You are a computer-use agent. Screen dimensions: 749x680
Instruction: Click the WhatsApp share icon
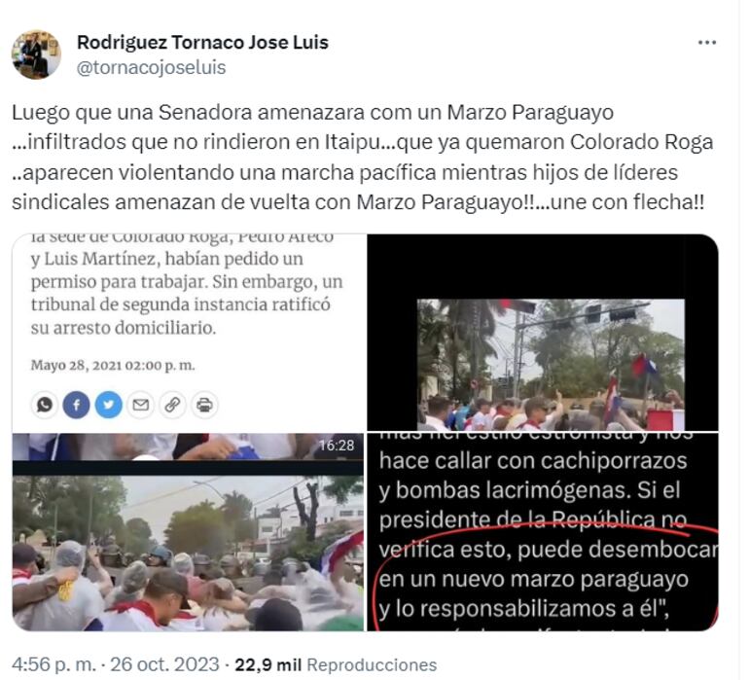[x=45, y=405]
